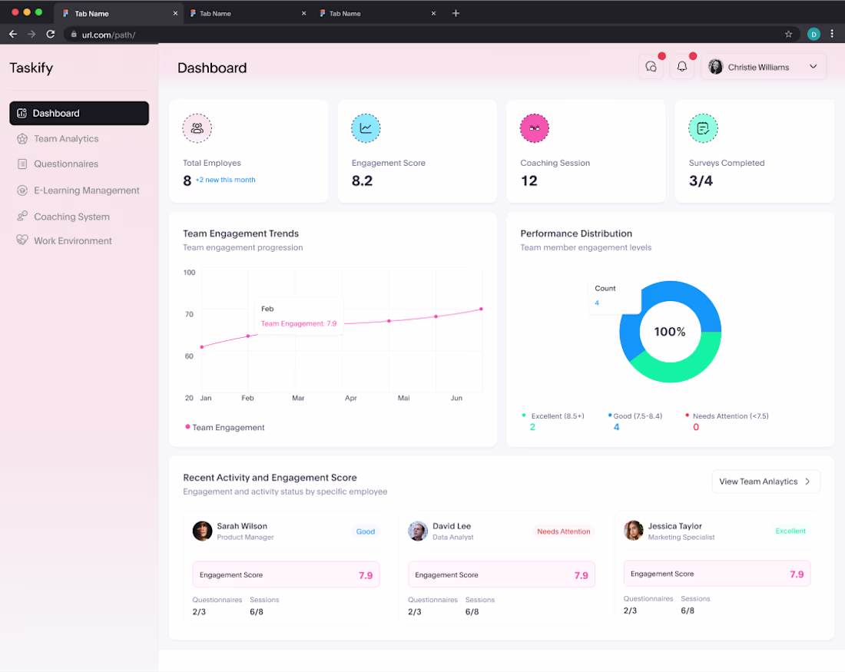Click the 100% donut center label
The height and width of the screenshot is (672, 845).
[670, 332]
